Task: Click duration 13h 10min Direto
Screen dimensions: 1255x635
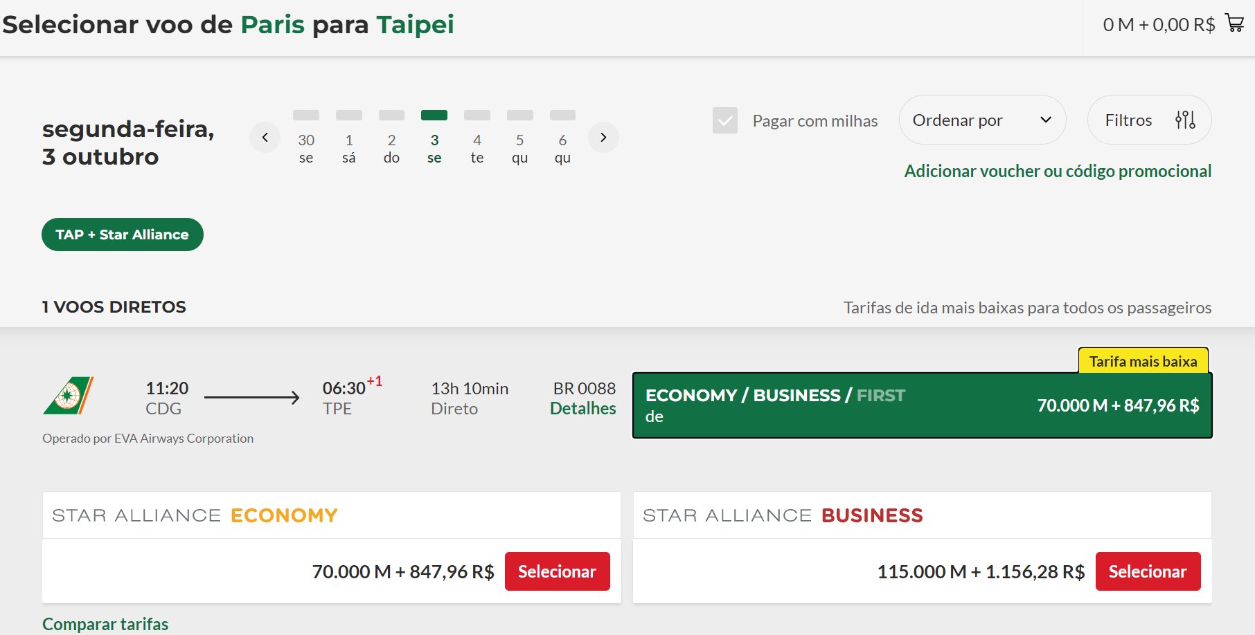Action: (470, 398)
